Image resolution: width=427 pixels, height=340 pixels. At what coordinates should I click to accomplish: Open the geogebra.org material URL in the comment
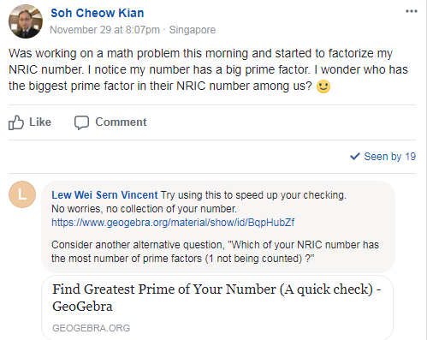pos(173,223)
